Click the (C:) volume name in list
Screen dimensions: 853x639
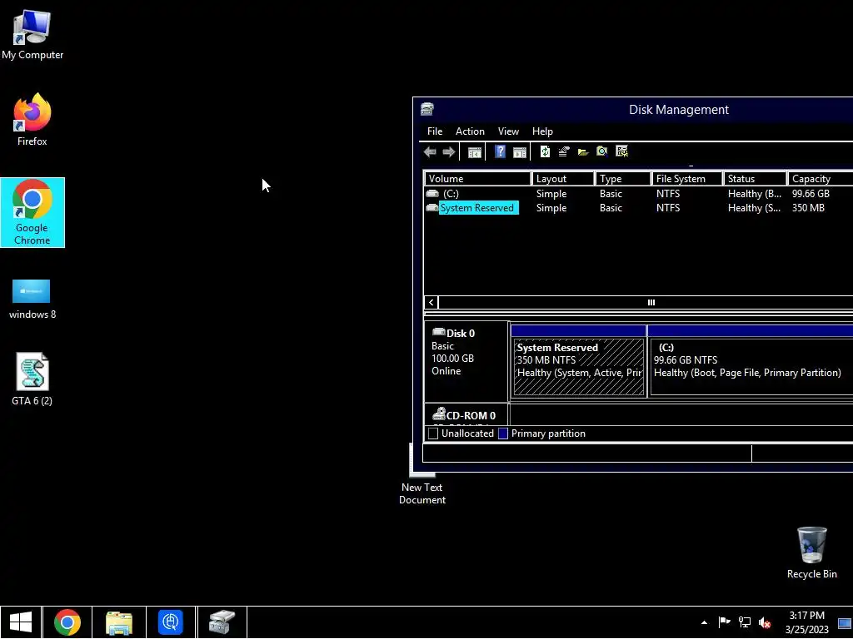click(x=451, y=193)
